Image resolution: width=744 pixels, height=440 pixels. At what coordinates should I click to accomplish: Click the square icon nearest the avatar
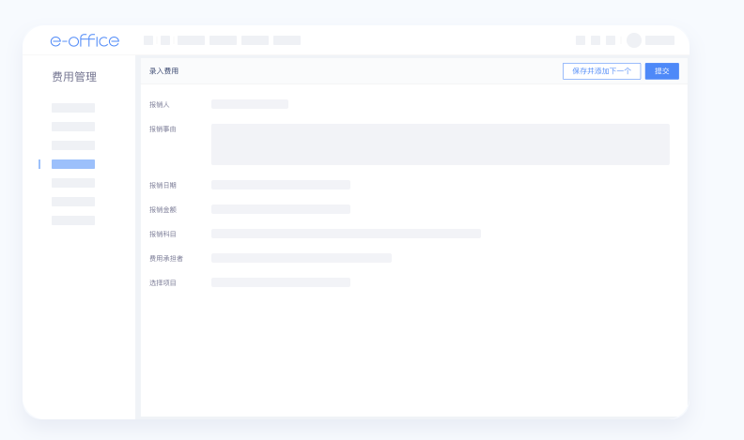pyautogui.click(x=611, y=40)
